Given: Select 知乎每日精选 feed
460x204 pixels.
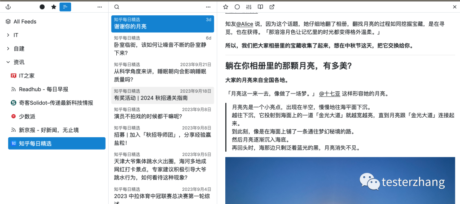Looking at the screenshot, I should (57, 143).
